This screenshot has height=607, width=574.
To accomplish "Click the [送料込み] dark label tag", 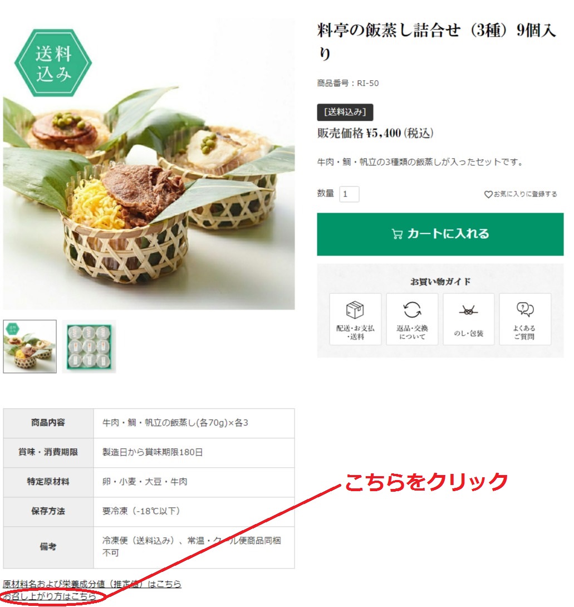I will 345,112.
